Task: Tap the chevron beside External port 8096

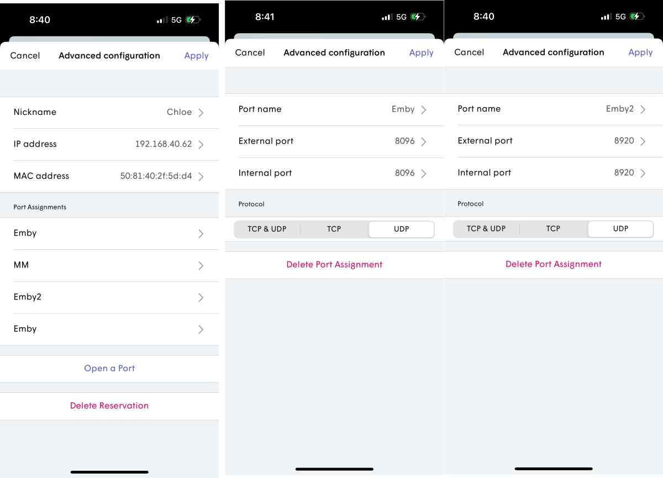Action: (424, 142)
